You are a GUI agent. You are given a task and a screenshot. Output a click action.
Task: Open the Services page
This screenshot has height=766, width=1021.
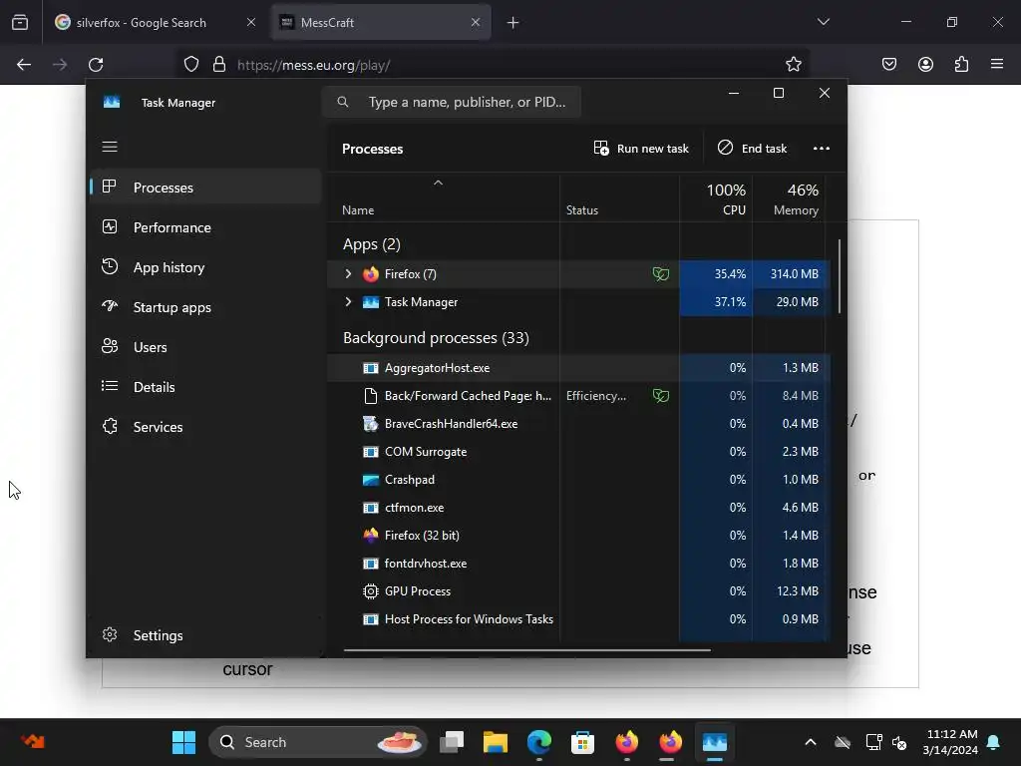coord(205,427)
